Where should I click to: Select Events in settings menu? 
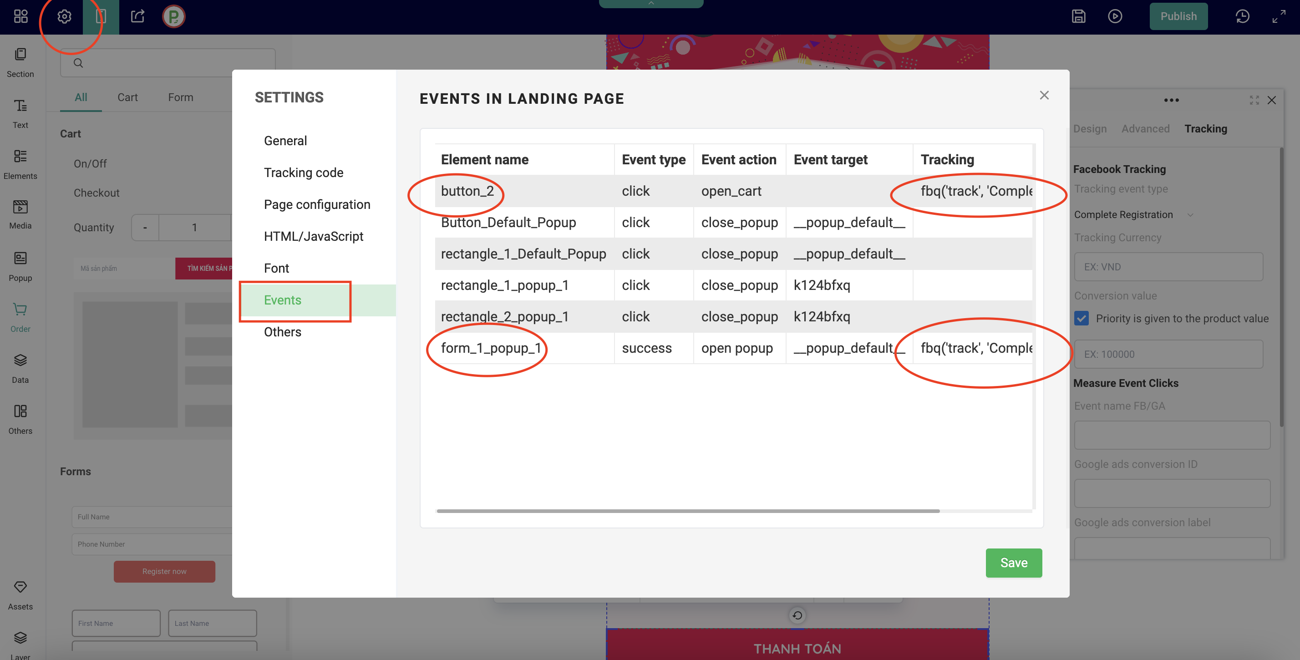(318, 300)
